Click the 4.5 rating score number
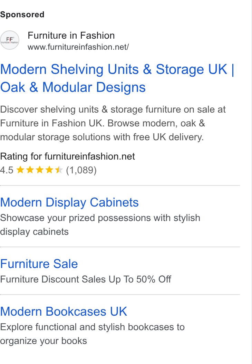Viewport: 252px width, 364px height. tap(7, 170)
